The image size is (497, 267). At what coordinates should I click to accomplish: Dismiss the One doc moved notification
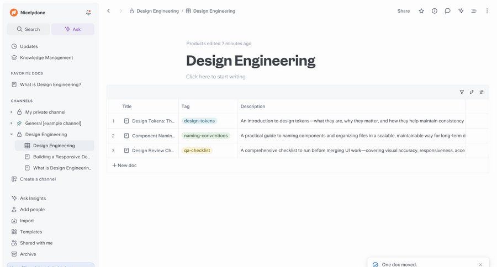tap(480, 264)
